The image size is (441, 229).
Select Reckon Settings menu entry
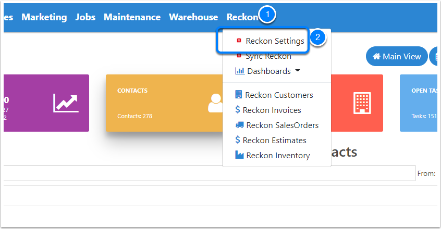pyautogui.click(x=275, y=41)
